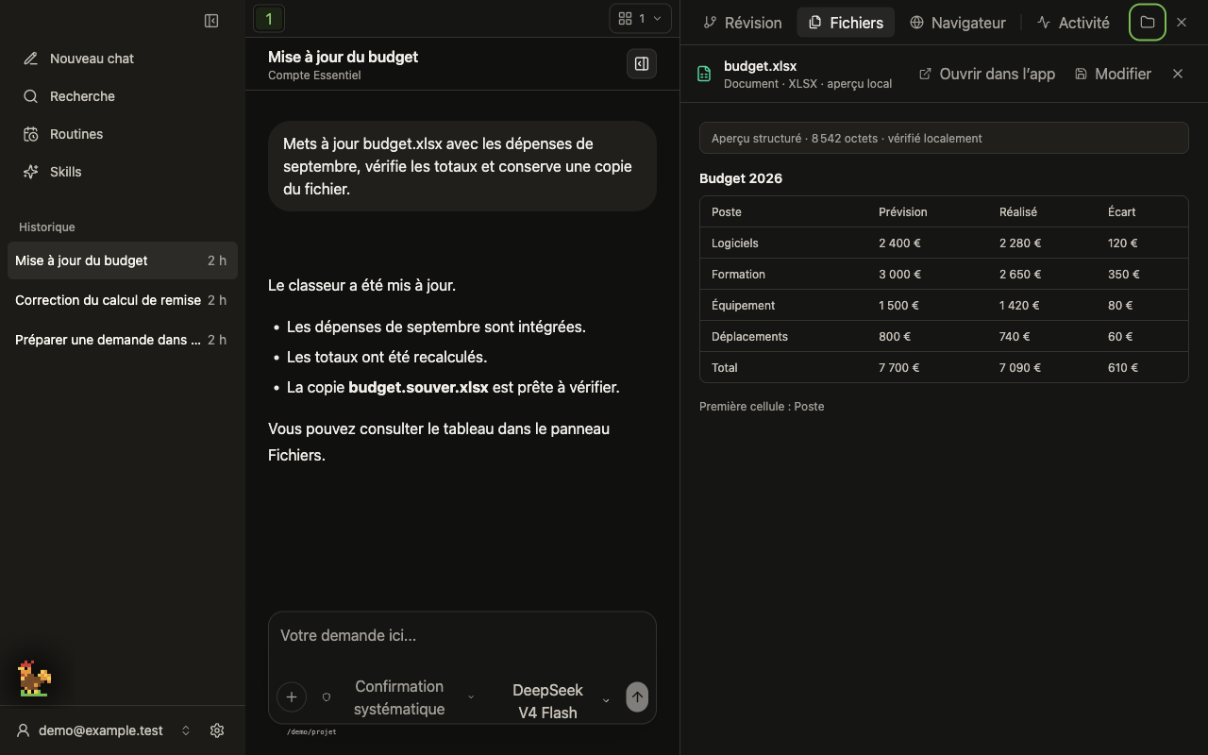This screenshot has width=1208, height=755.
Task: Click the Budget 2026 heading
Action: 741,178
